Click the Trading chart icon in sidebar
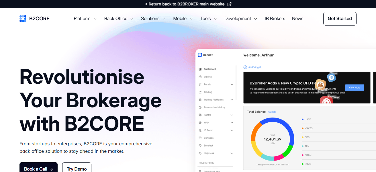This screenshot has width=376, height=172. tap(201, 92)
